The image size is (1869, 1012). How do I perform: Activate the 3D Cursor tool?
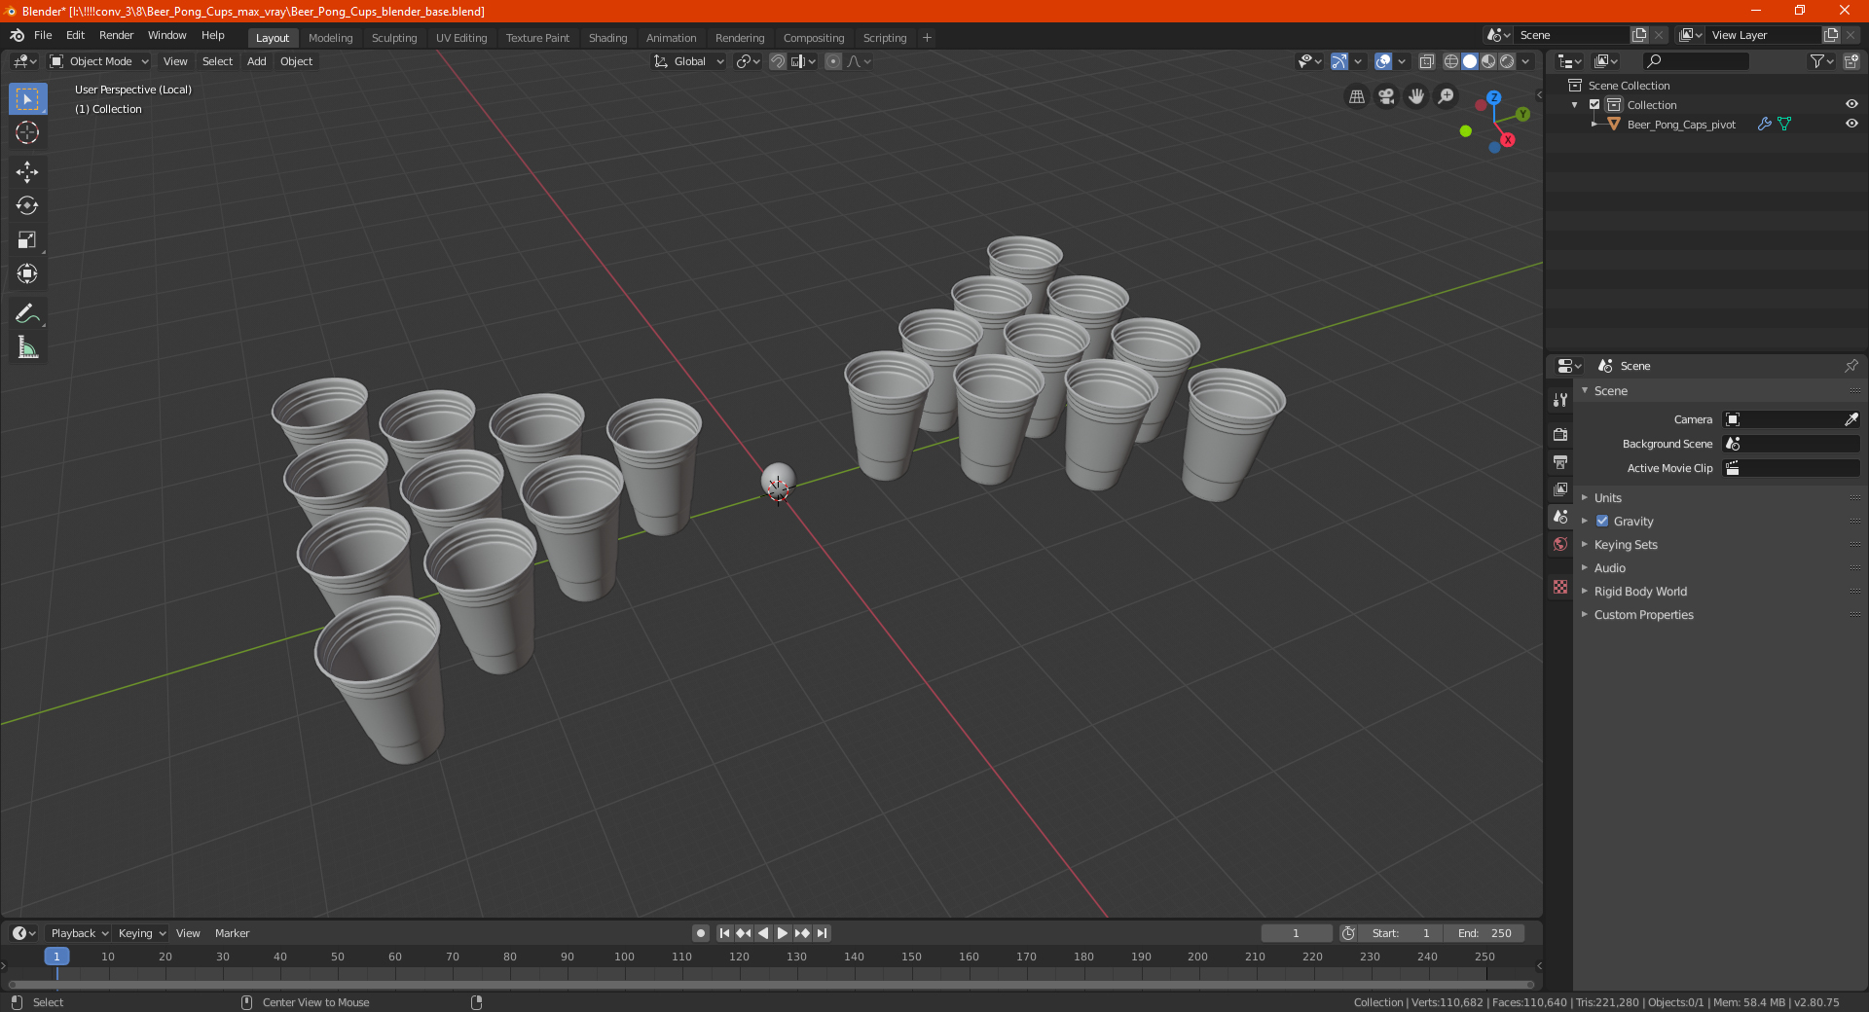[27, 133]
